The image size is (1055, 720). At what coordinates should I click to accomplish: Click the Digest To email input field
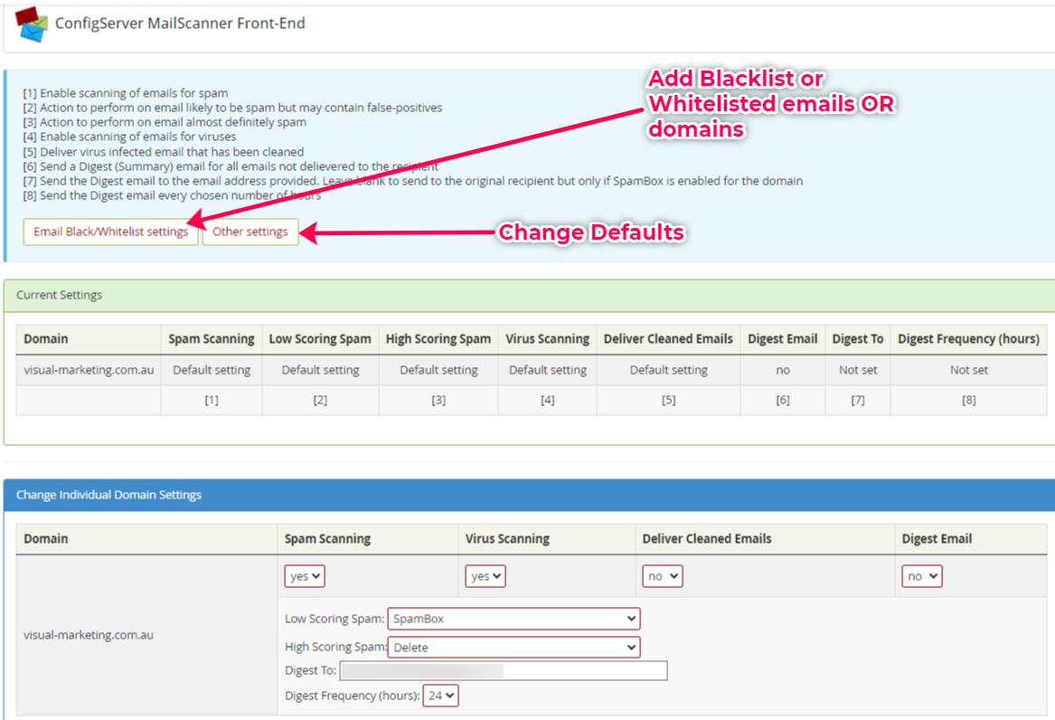504,670
